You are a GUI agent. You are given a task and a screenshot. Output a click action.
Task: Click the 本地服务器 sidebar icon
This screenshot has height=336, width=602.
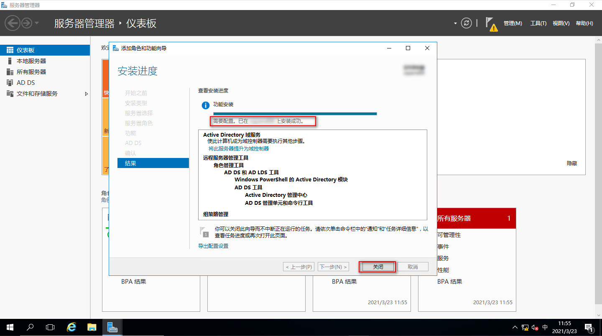[10, 61]
